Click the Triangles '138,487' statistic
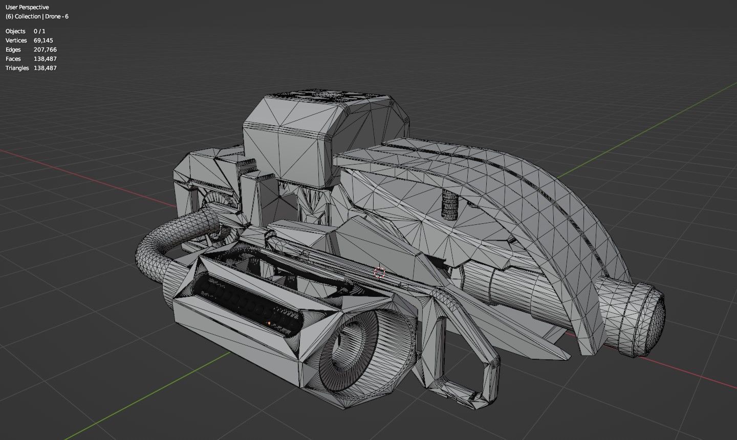737x440 pixels. click(x=45, y=68)
